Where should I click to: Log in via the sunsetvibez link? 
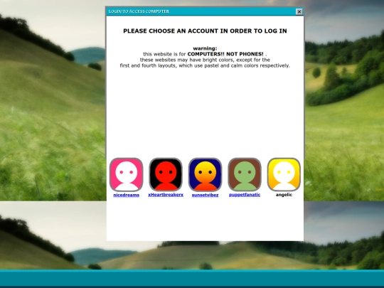click(206, 195)
